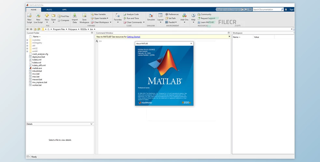
Task: Click Import Data icon
Action: (x=75, y=18)
